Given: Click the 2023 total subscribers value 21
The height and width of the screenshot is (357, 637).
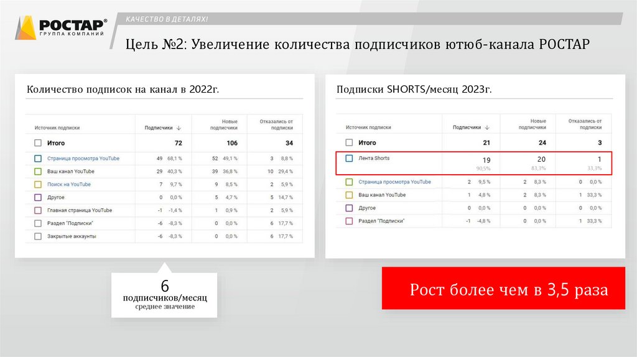Looking at the screenshot, I should (486, 142).
